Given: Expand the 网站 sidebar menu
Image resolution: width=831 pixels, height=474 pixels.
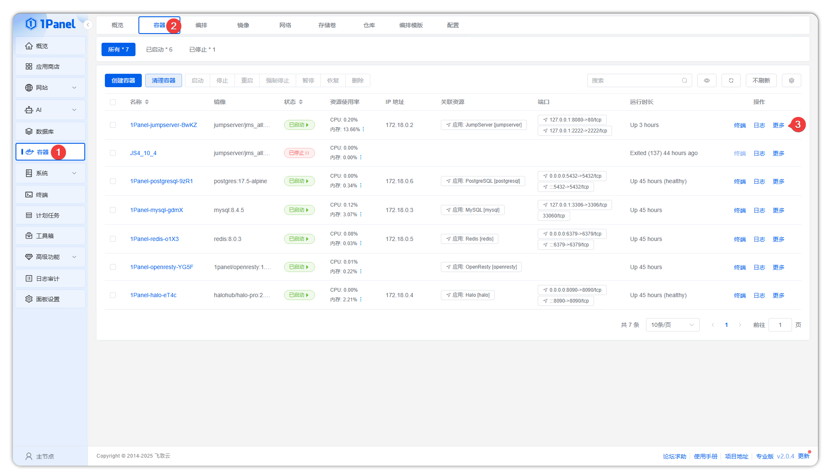Looking at the screenshot, I should [x=50, y=88].
